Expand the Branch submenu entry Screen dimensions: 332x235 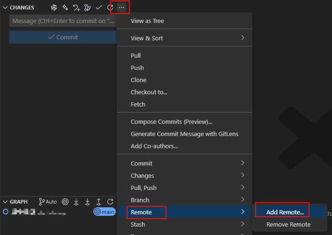(x=184, y=200)
